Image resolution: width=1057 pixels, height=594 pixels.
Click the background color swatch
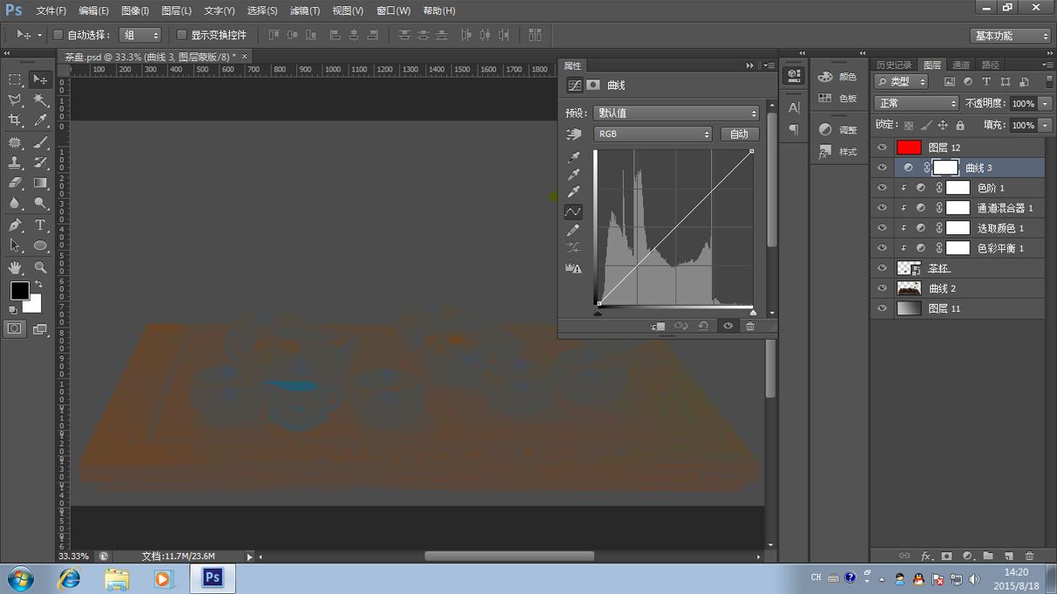[35, 306]
